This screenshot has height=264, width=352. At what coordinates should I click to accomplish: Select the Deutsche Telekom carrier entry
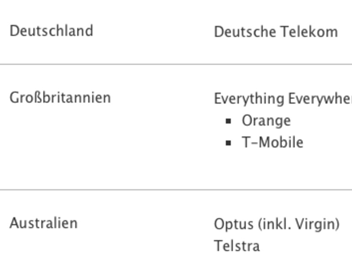click(x=276, y=32)
